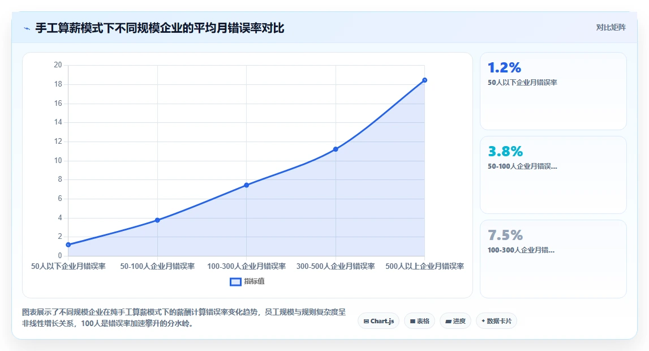The height and width of the screenshot is (351, 649).
Task: Click x-axis label 50-100人企业月错误率
Action: point(157,266)
